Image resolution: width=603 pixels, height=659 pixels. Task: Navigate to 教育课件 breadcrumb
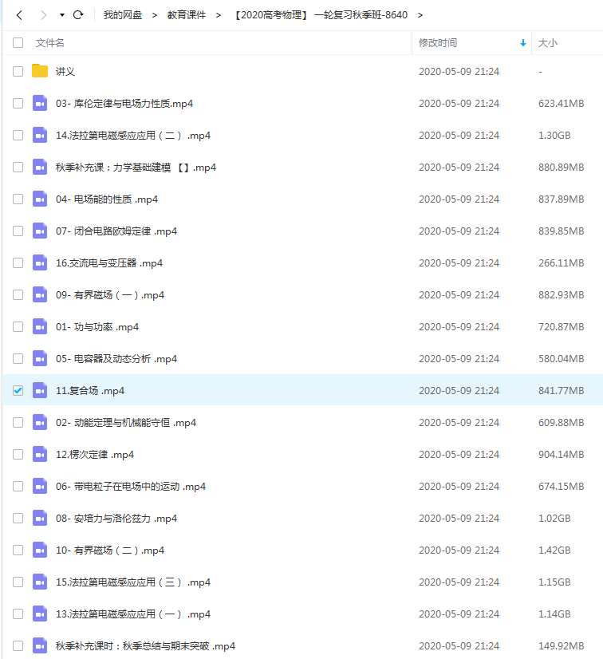point(187,15)
